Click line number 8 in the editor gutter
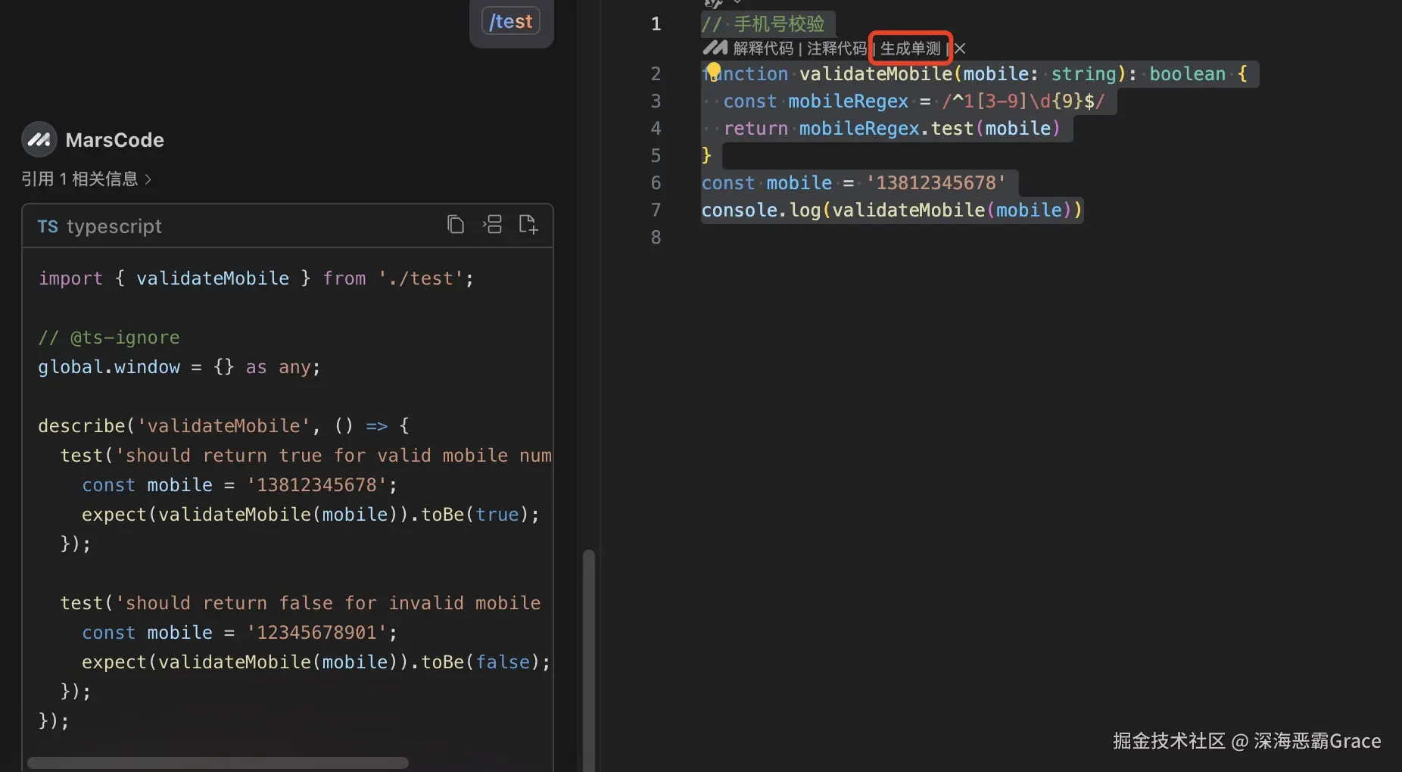This screenshot has width=1402, height=772. (x=656, y=238)
